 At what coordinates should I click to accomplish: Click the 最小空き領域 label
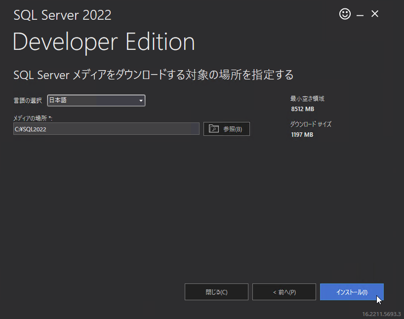pos(307,98)
